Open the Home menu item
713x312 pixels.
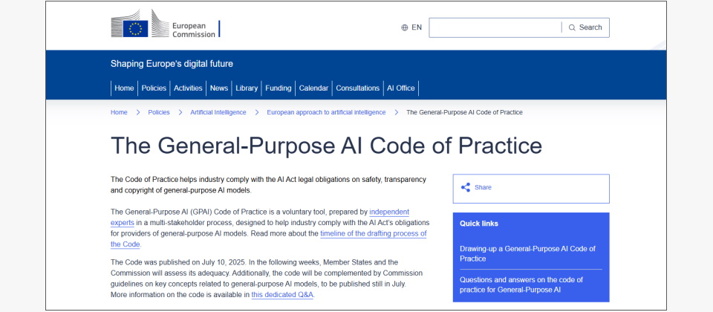124,88
